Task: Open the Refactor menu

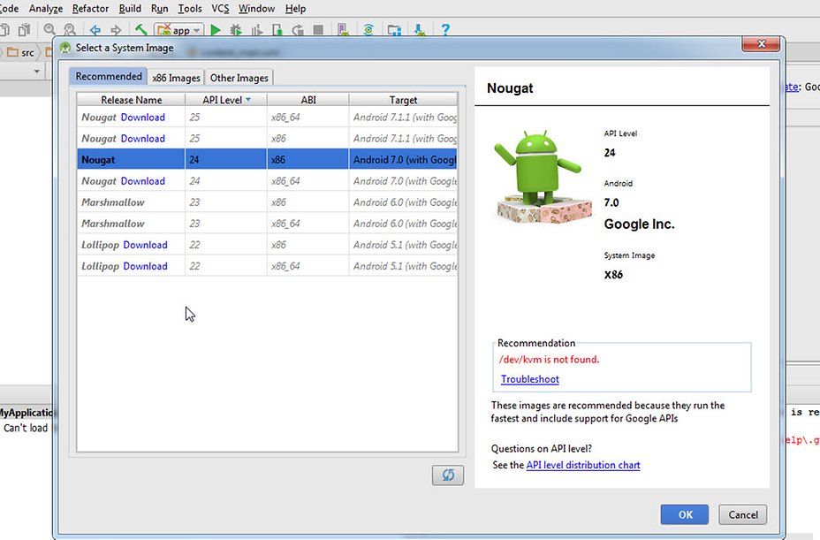Action: 90,8
